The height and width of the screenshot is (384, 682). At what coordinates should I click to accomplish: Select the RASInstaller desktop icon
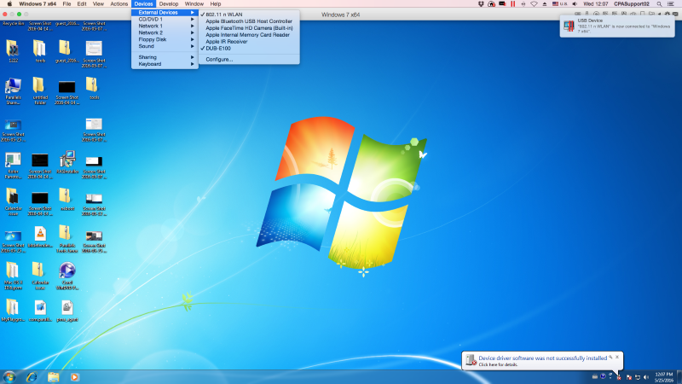point(67,161)
